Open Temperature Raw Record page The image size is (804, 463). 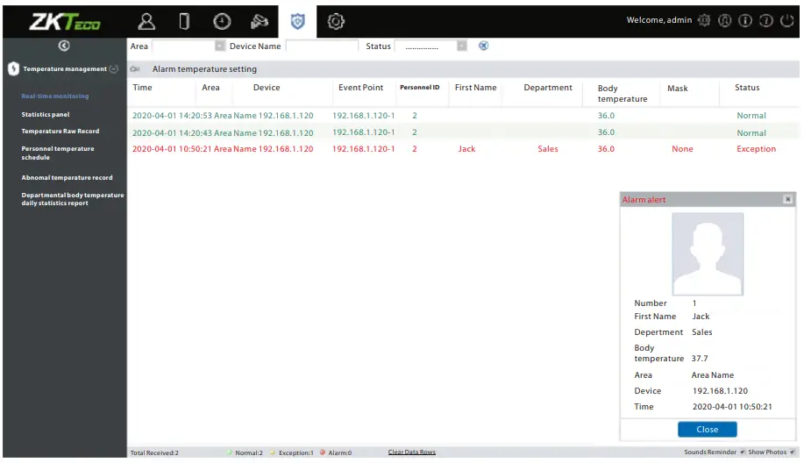coord(60,131)
